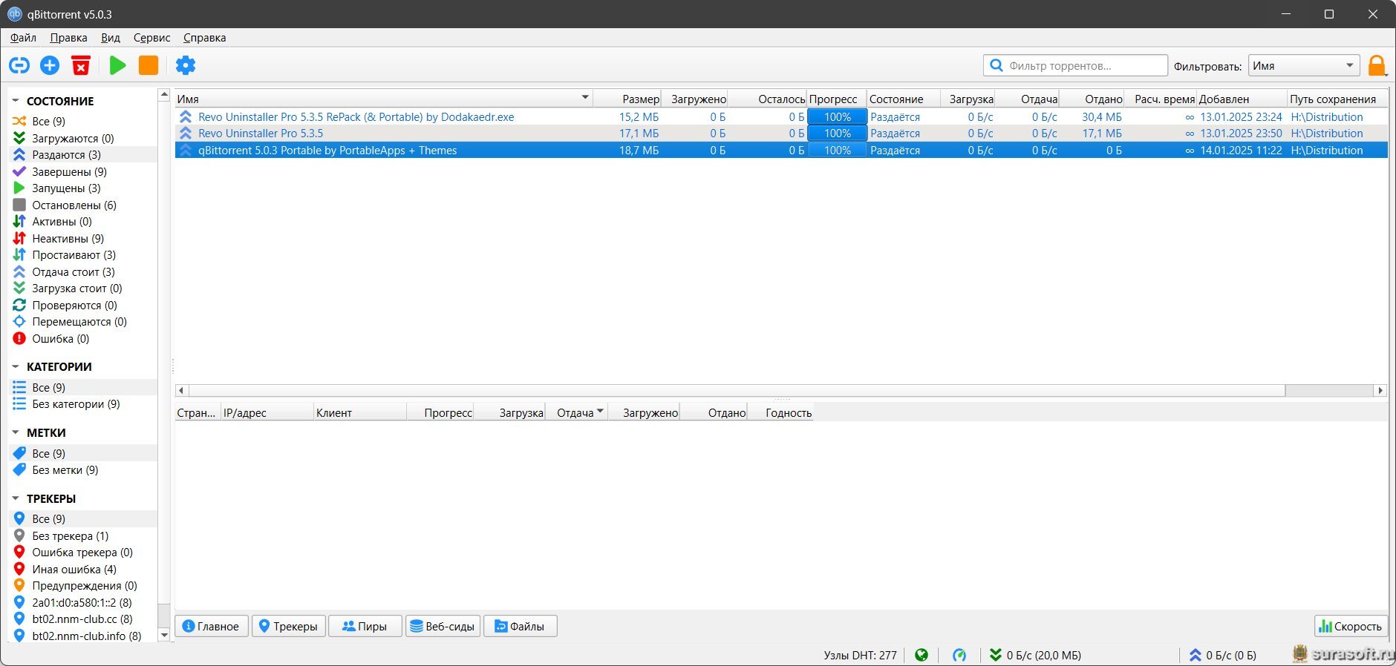The width and height of the screenshot is (1396, 666).
Task: Click the upload speed 0 Б/с (0 Б)
Action: pyautogui.click(x=1222, y=655)
